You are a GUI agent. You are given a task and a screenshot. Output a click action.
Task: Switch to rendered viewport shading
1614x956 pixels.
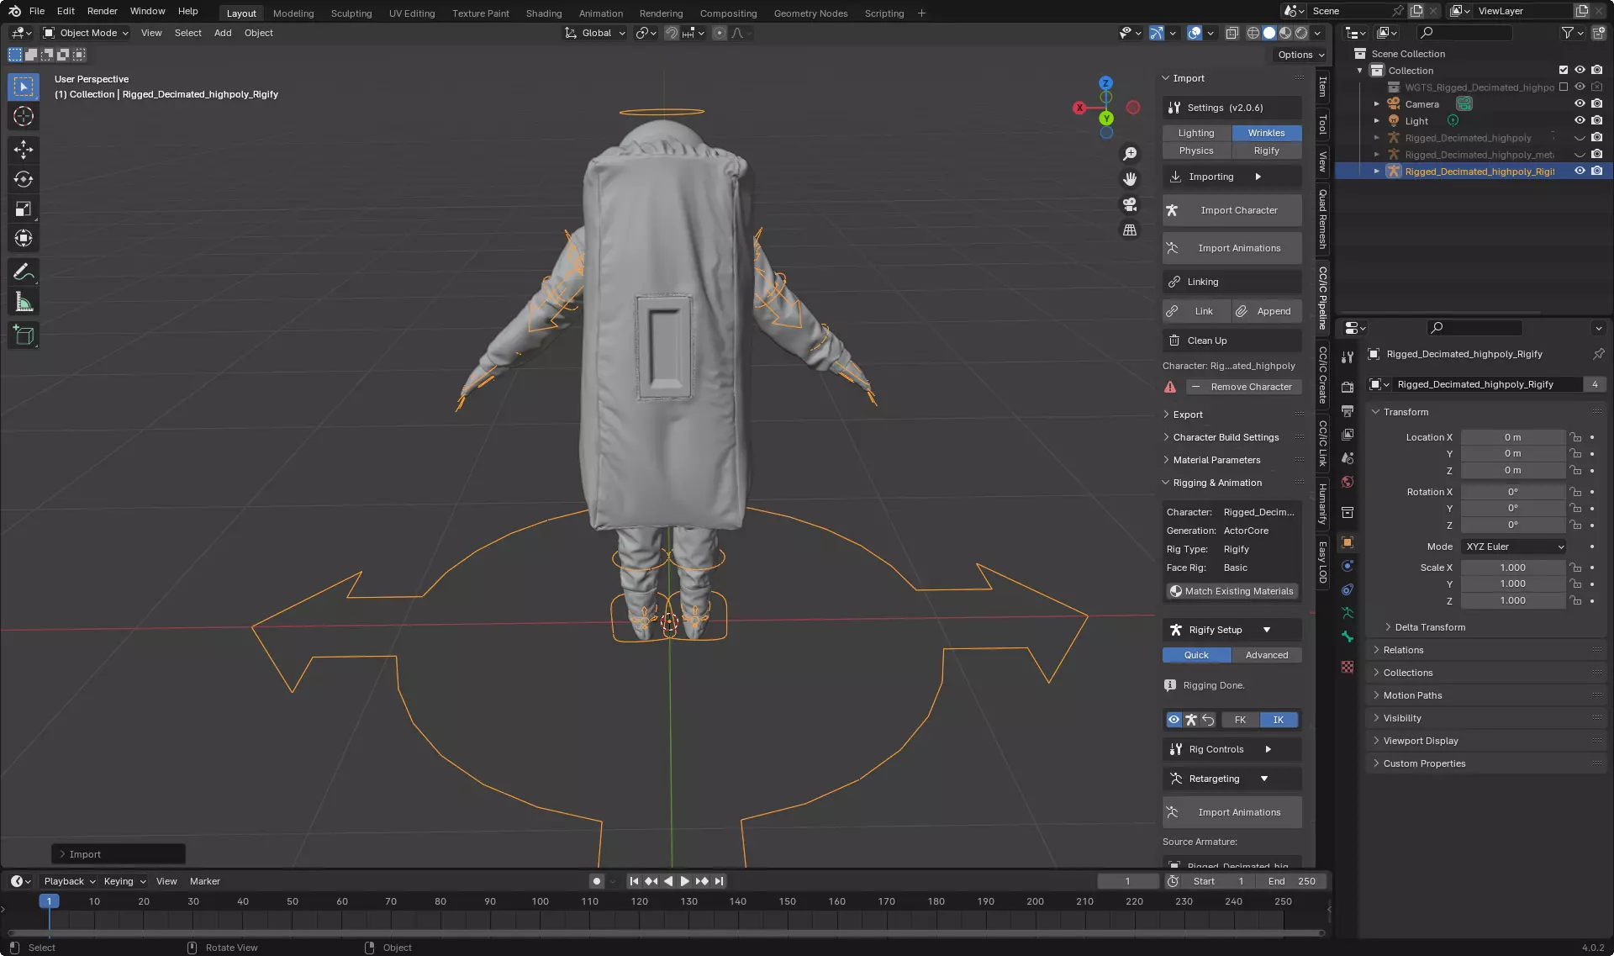(x=1301, y=33)
